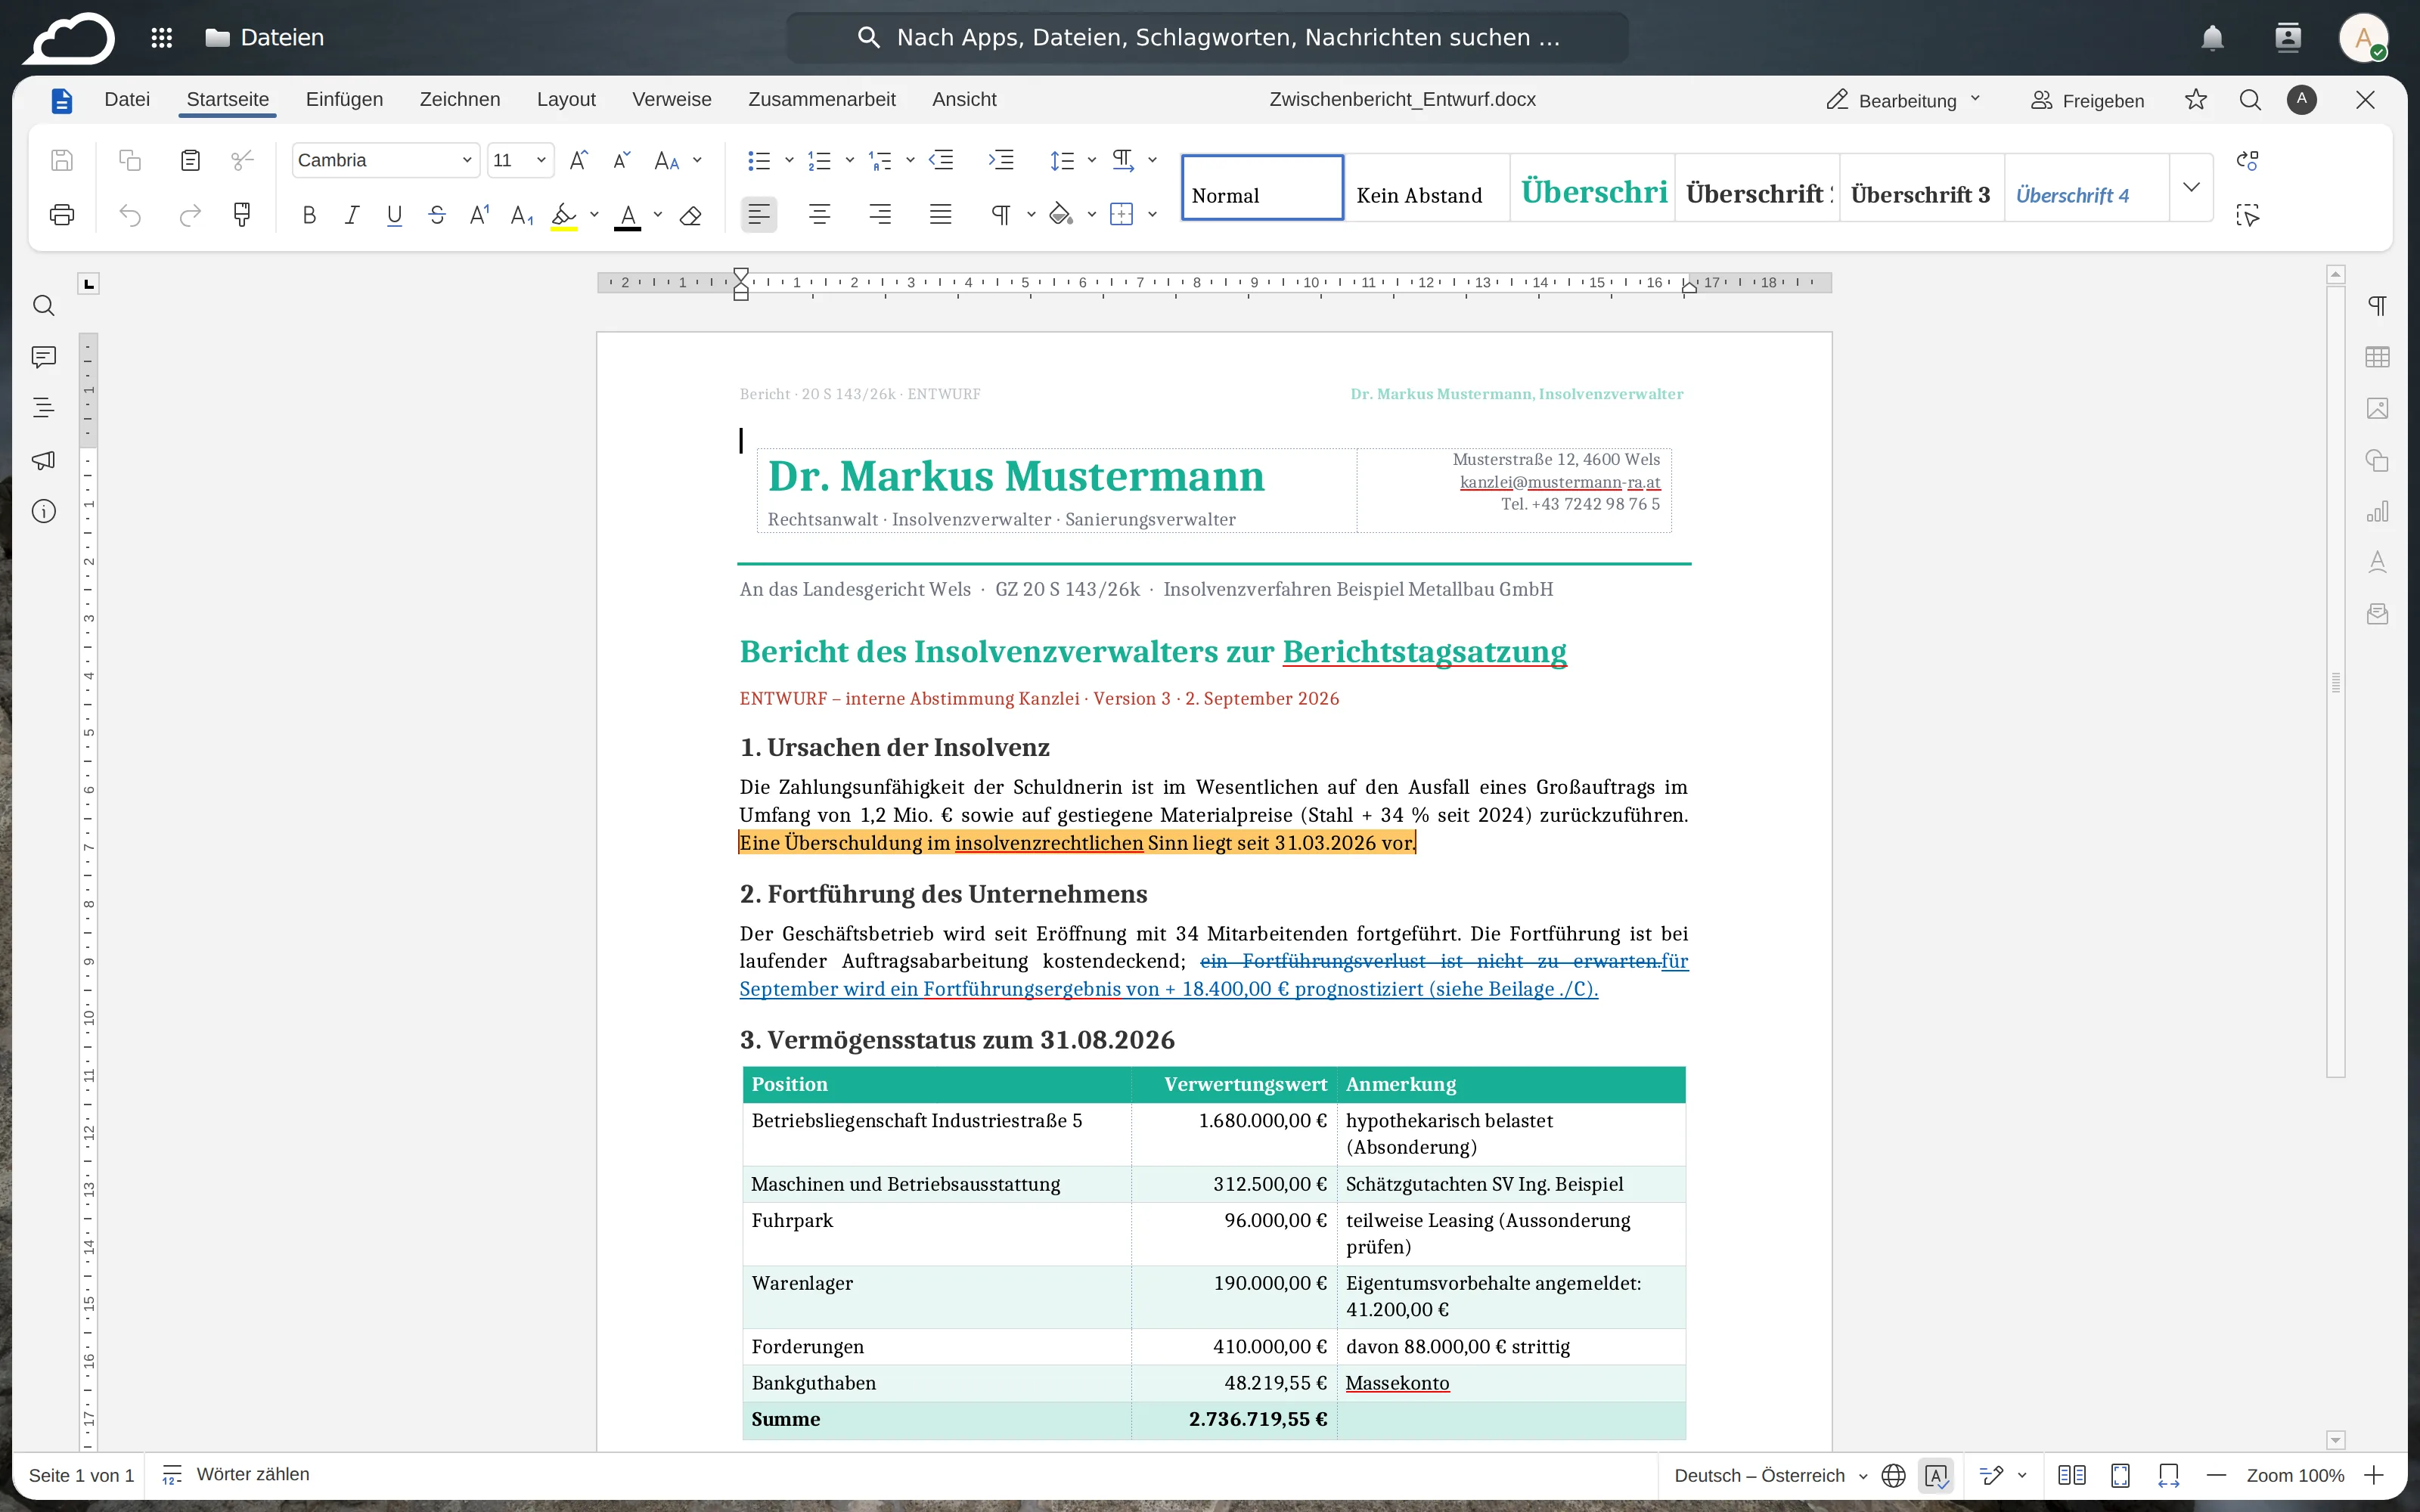Toggle justified paragraph alignment
This screenshot has height=1512, width=2420.
940,215
